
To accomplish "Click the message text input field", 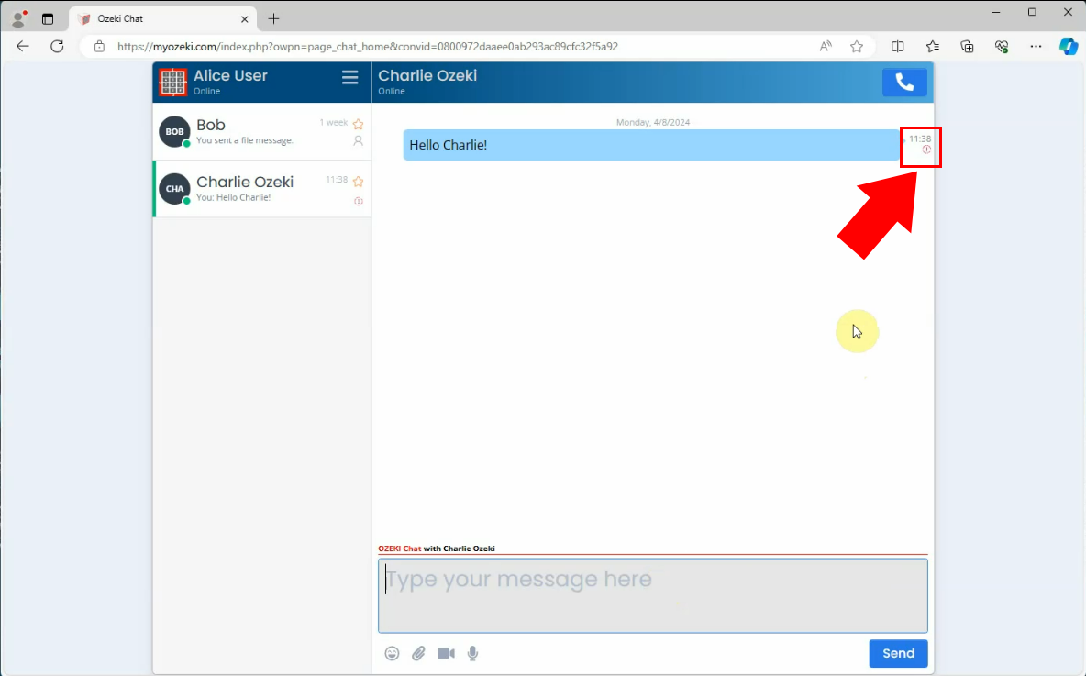I will (x=652, y=595).
